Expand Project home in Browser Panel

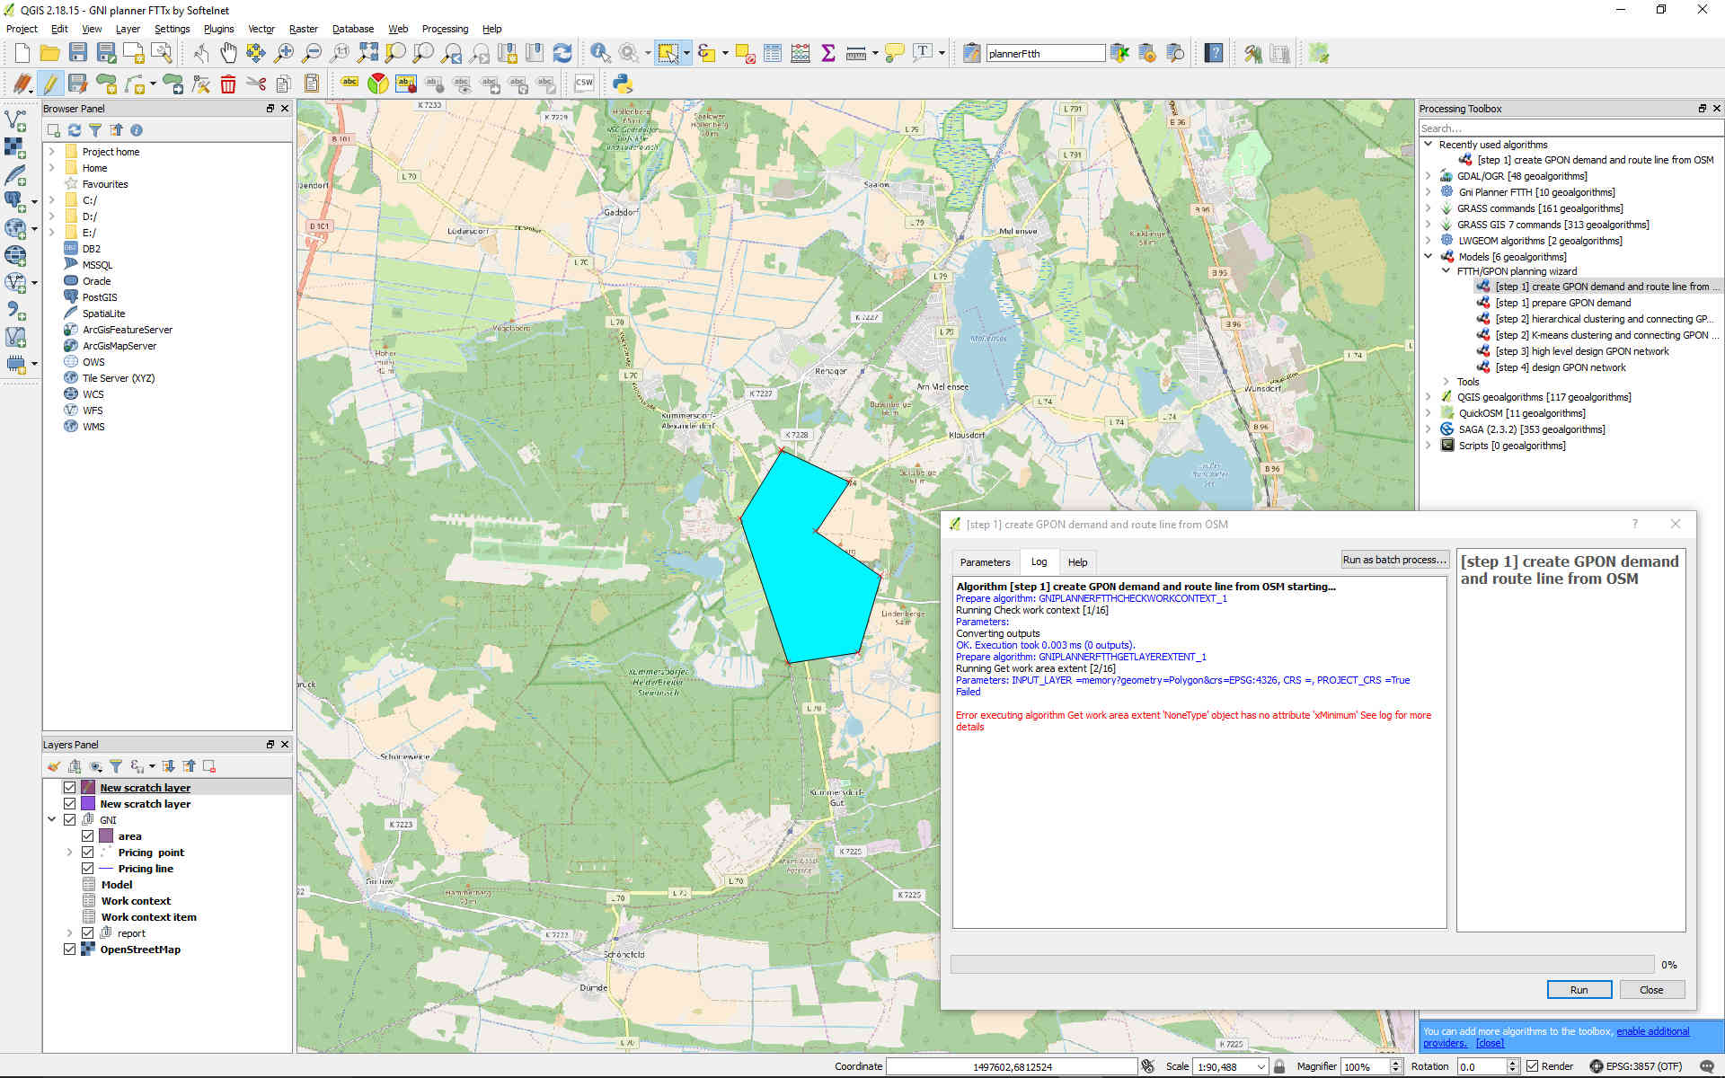pyautogui.click(x=52, y=152)
